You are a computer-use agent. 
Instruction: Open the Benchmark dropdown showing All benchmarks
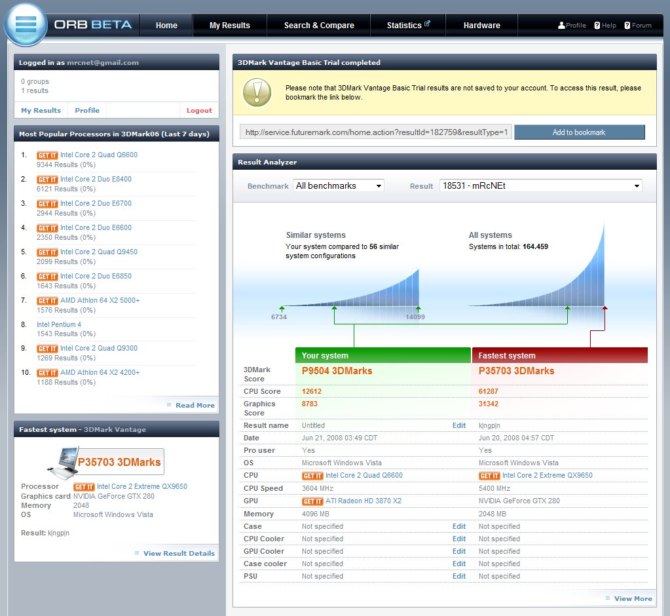(339, 185)
